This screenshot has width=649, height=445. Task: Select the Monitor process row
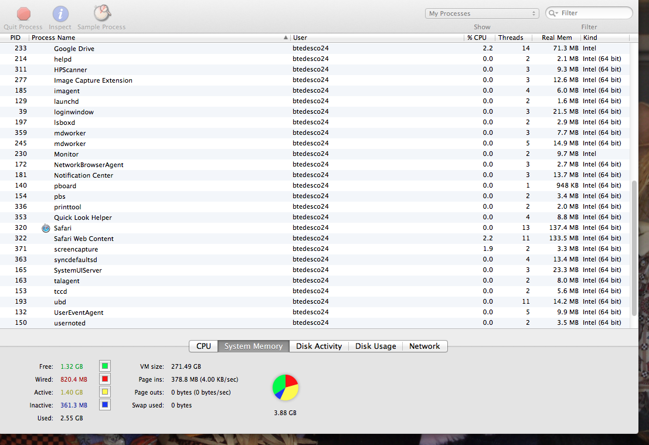315,154
